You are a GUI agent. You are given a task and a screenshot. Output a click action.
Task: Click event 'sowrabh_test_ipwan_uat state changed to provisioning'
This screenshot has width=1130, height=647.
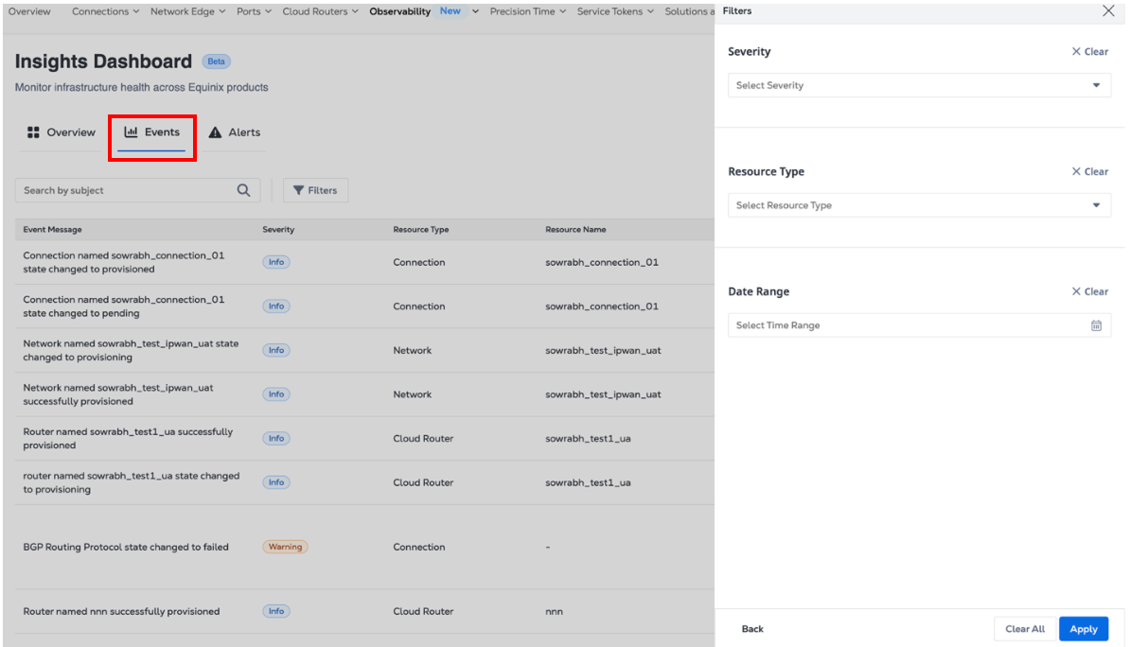click(x=131, y=350)
